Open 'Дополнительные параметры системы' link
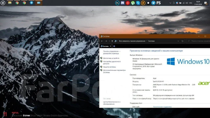The height and width of the screenshot is (118, 210). coord(114,71)
